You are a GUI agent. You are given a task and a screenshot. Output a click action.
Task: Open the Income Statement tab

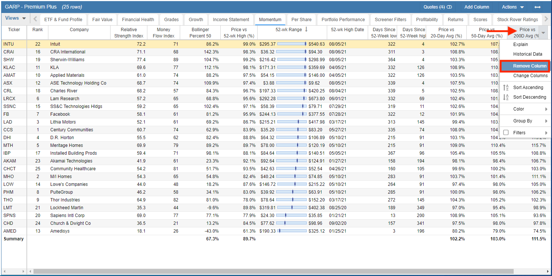[231, 20]
